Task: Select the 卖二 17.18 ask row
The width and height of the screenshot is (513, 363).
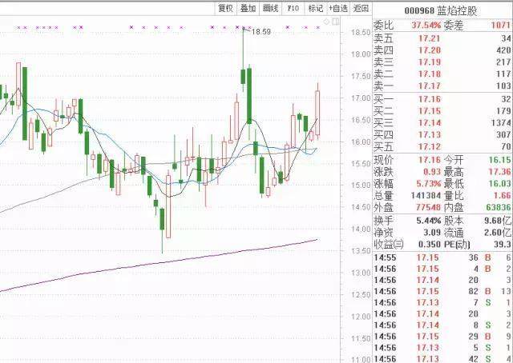Action: click(442, 74)
